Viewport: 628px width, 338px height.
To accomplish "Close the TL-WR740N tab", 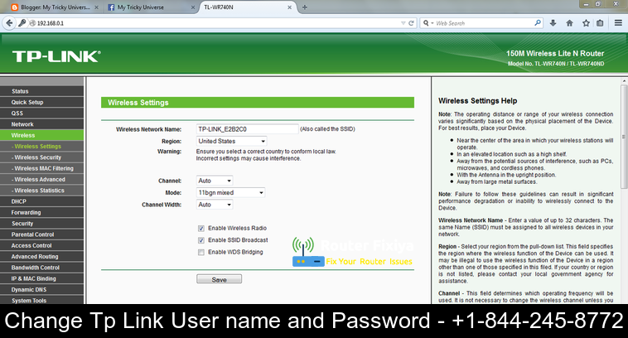I will click(x=290, y=7).
